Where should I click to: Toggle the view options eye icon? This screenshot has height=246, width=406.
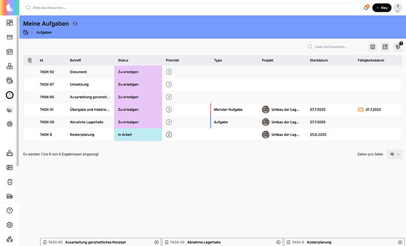[372, 46]
